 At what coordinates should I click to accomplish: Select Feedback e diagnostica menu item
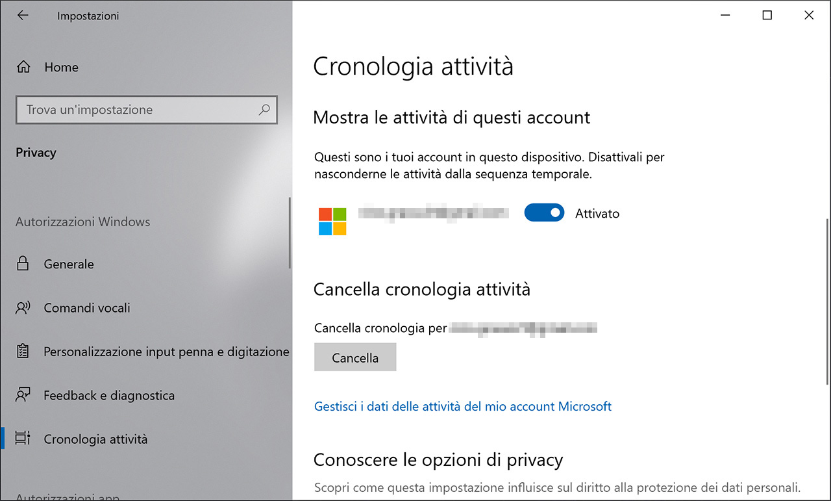point(109,395)
